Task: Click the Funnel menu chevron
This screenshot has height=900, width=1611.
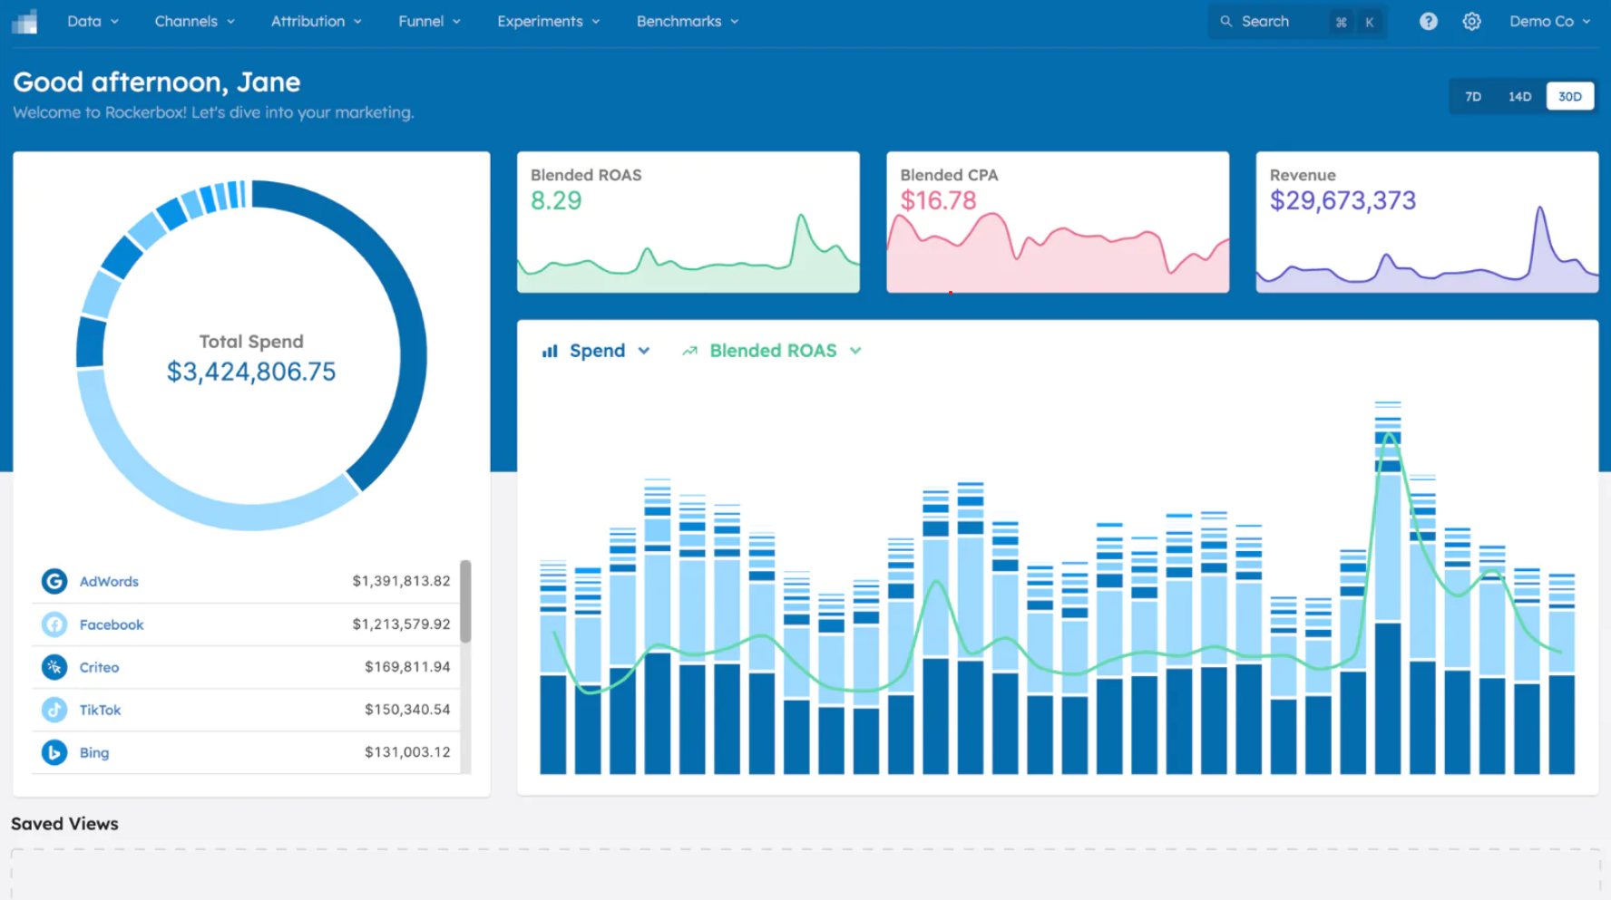Action: coord(456,22)
